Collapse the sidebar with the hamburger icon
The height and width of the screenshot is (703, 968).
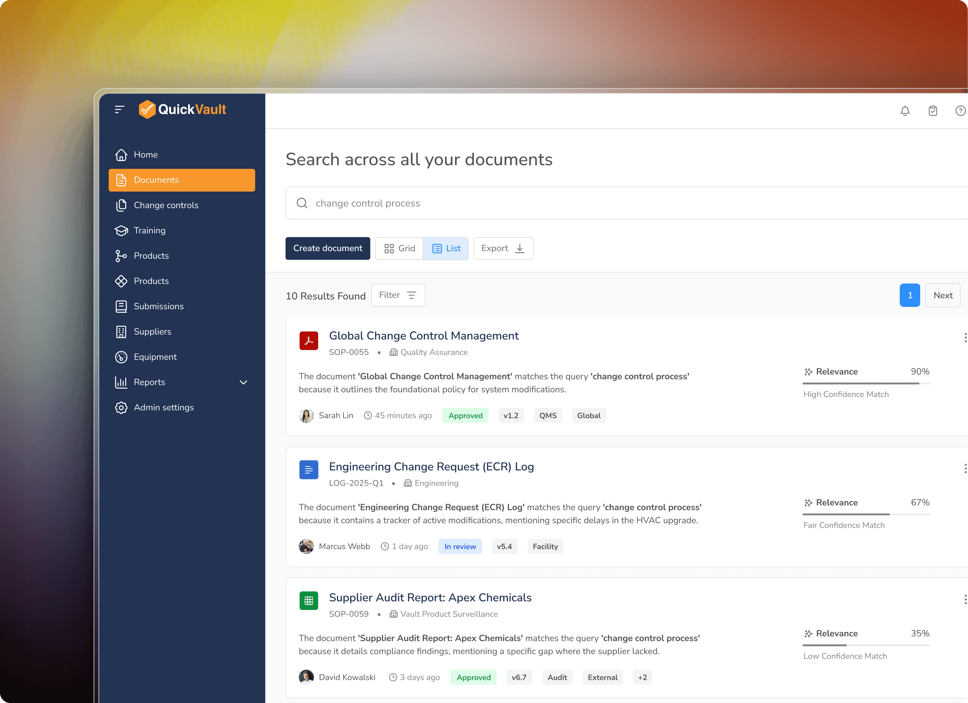pyautogui.click(x=119, y=110)
